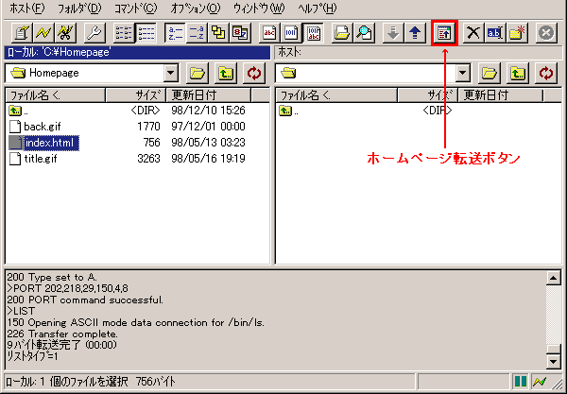The image size is (567, 394).
Task: Click the Download arrow button in toolbar
Action: [x=395, y=32]
